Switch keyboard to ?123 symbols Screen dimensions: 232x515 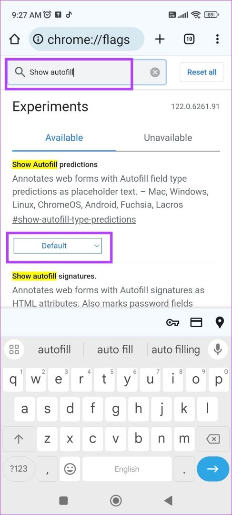click(19, 469)
